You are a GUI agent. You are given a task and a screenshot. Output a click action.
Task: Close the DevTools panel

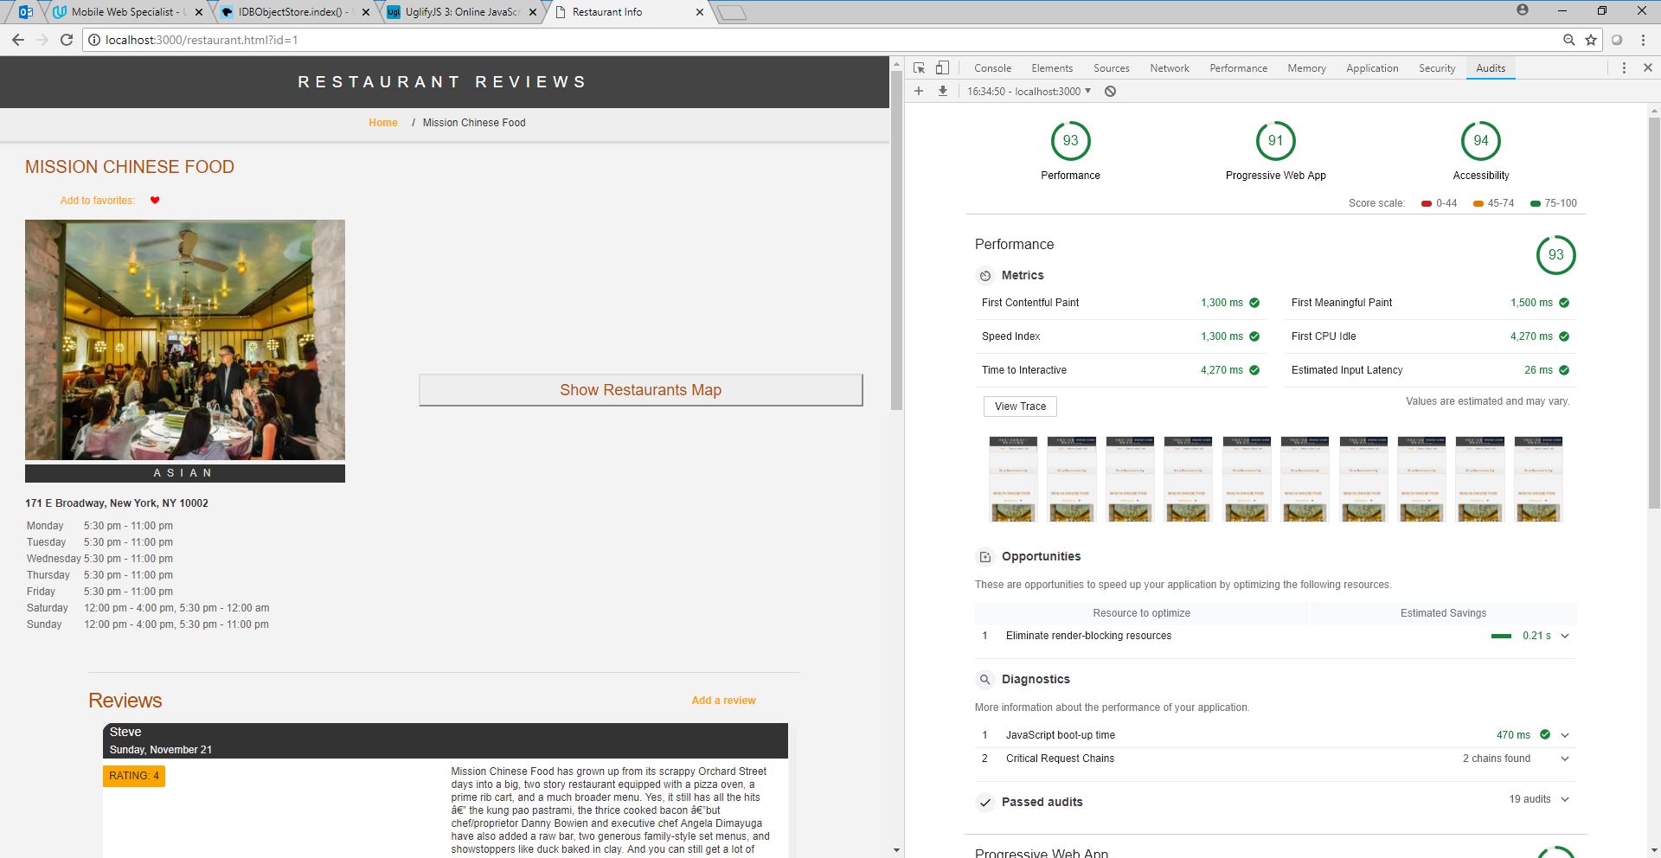[x=1647, y=67]
